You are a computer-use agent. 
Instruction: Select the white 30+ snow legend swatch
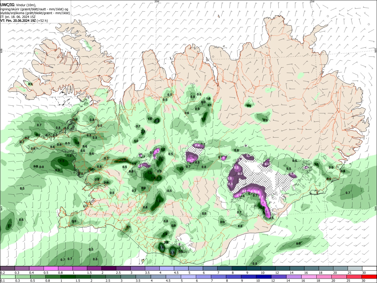(x=369, y=268)
